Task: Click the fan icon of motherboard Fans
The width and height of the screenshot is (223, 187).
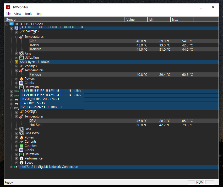Action: point(21,54)
